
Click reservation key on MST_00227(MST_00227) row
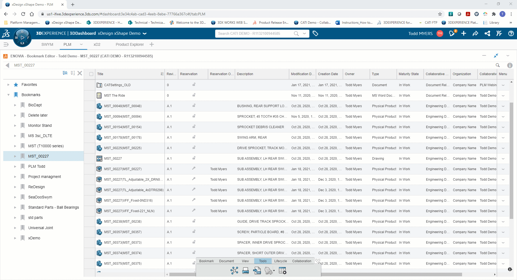point(194,168)
